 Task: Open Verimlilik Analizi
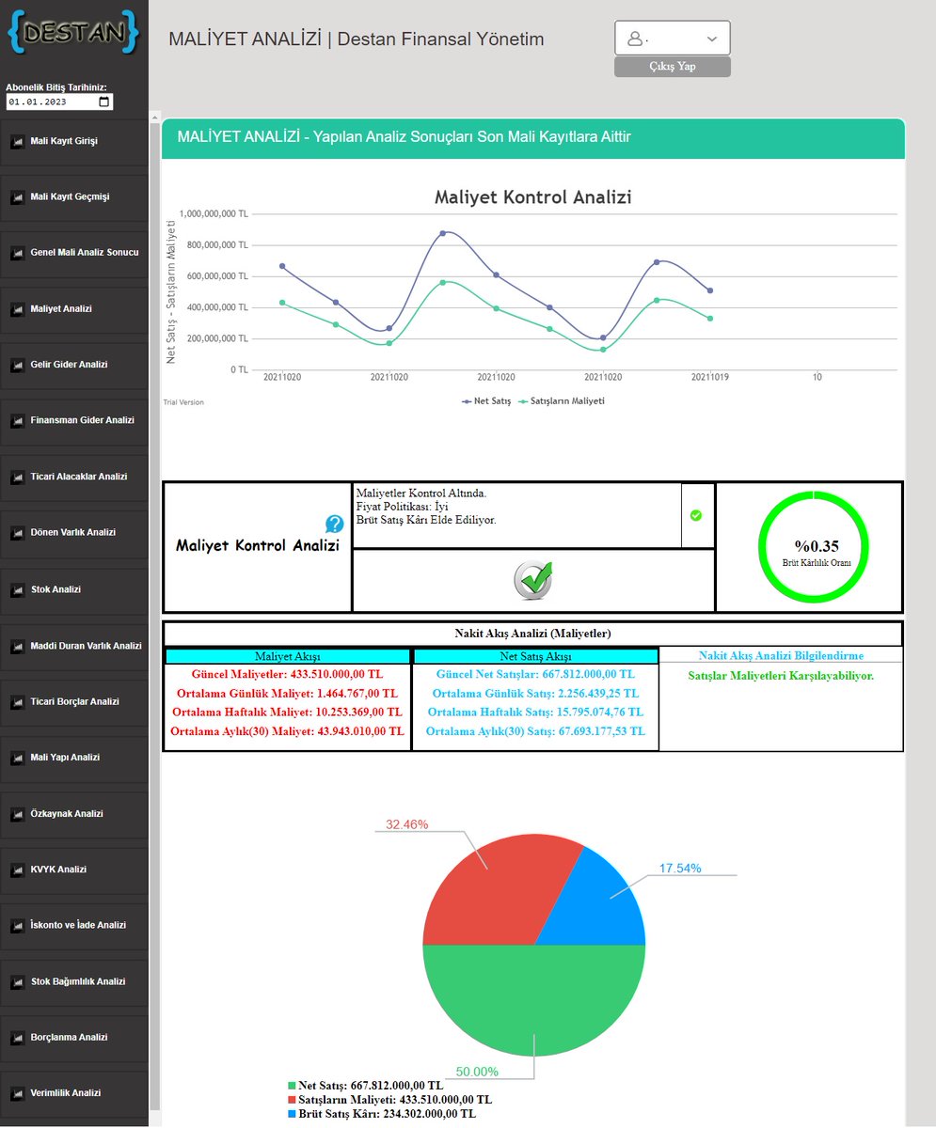[74, 1094]
